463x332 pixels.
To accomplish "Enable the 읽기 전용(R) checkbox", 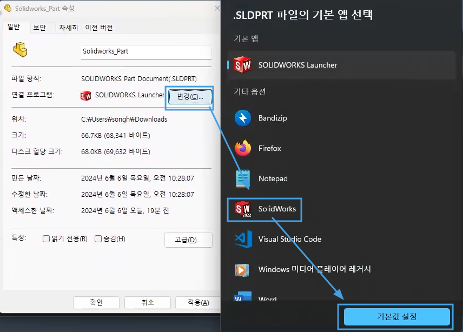I will pyautogui.click(x=46, y=239).
